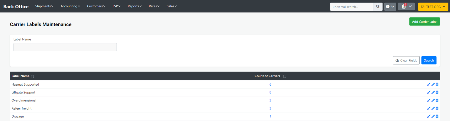Viewport: 450px width, 121px height.
Task: Sort by Count of Carriers arrows
Action: 284,76
